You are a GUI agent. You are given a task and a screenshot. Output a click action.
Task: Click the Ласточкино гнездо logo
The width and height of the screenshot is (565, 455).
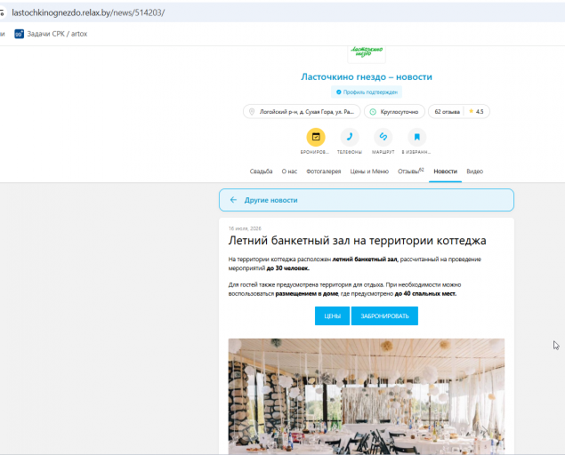[x=367, y=52]
